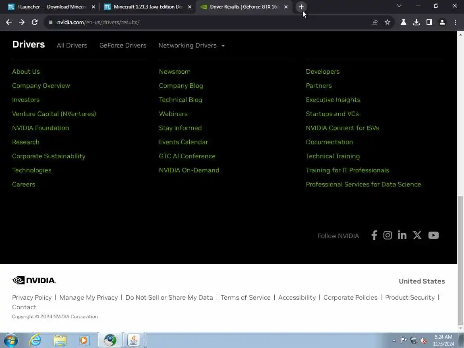Open browser downloads icon
This screenshot has height=348, width=464.
(416, 22)
